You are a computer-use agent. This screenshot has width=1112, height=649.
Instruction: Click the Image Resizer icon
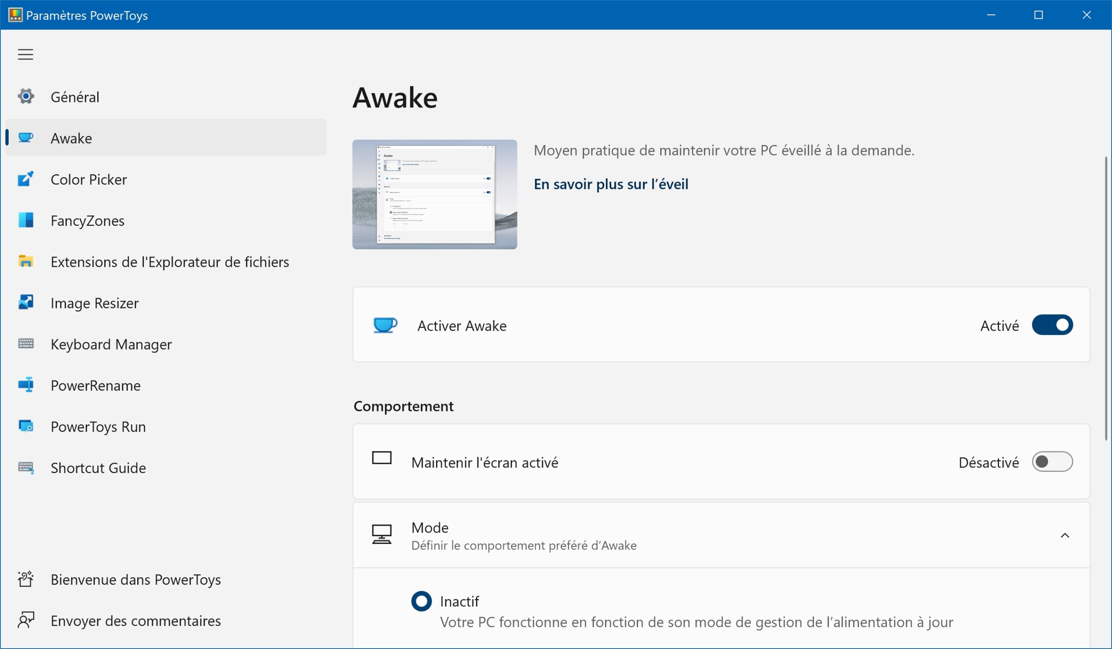pos(26,302)
